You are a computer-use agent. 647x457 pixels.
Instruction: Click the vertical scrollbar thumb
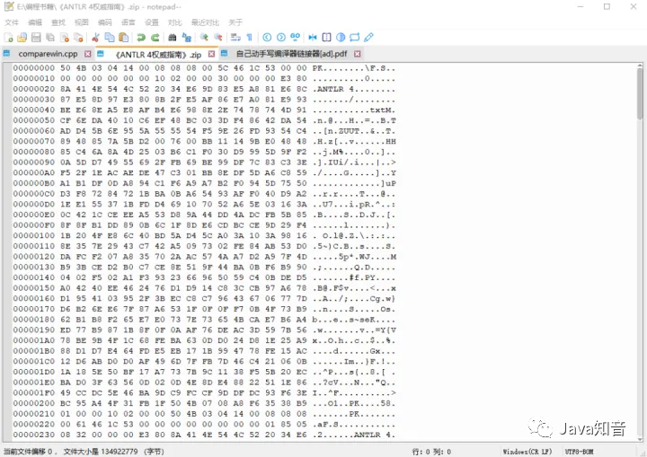640,92
